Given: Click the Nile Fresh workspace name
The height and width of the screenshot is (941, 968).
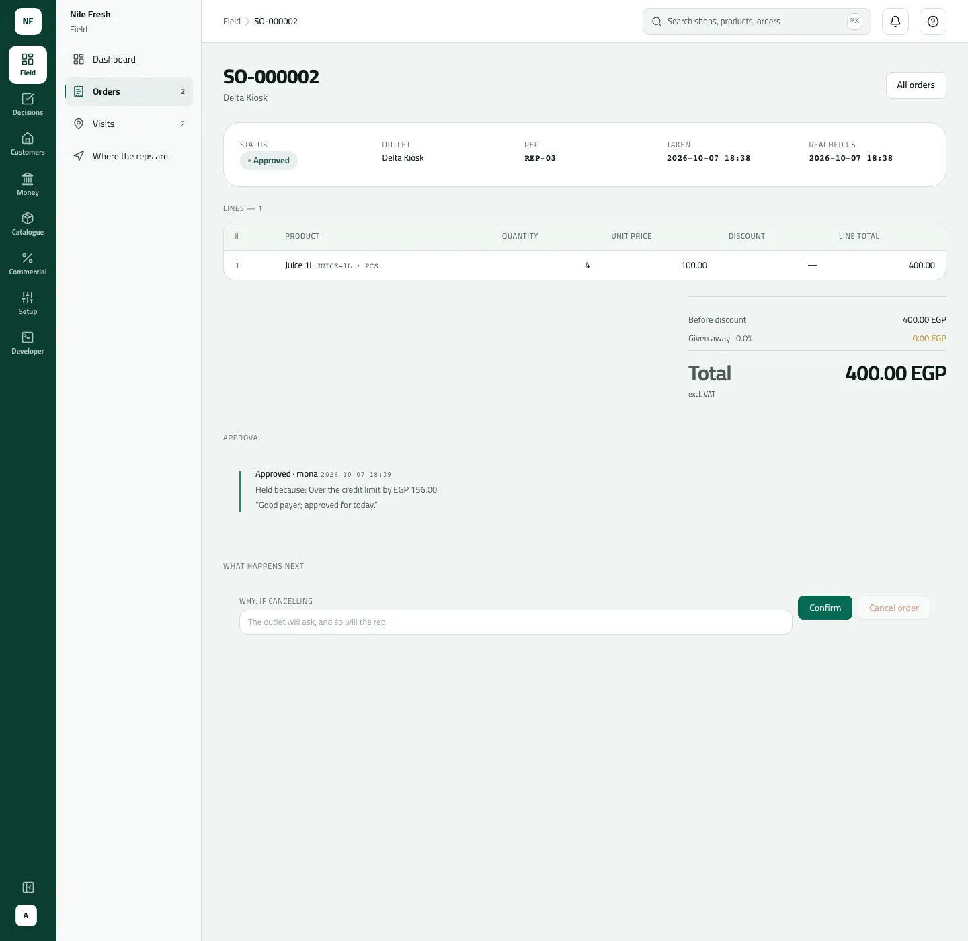Looking at the screenshot, I should click(90, 14).
